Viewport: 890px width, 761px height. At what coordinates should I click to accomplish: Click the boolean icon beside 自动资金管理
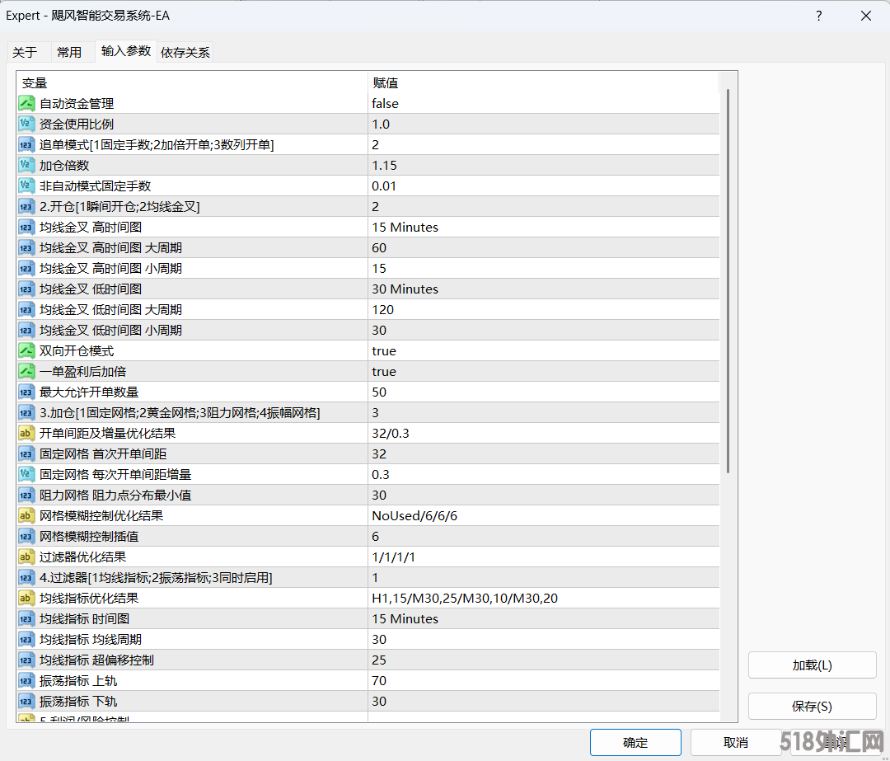(x=26, y=104)
